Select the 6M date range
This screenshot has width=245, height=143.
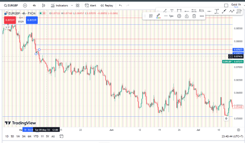[29, 136]
